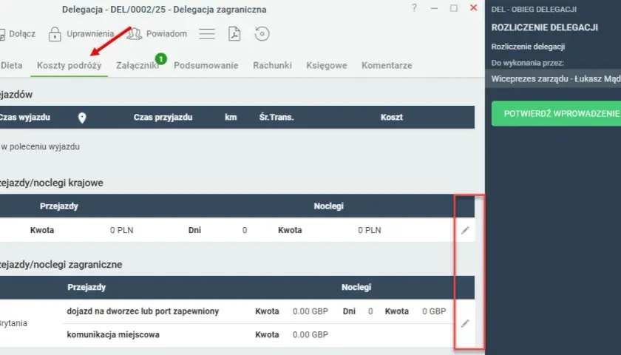Image resolution: width=621 pixels, height=355 pixels.
Task: Click the Dołącz attach icon
Action: pyautogui.click(x=2, y=34)
